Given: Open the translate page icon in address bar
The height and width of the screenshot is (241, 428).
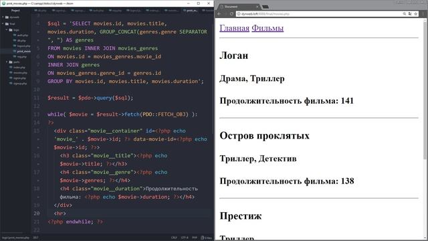Looking at the screenshot, I should [x=410, y=14].
